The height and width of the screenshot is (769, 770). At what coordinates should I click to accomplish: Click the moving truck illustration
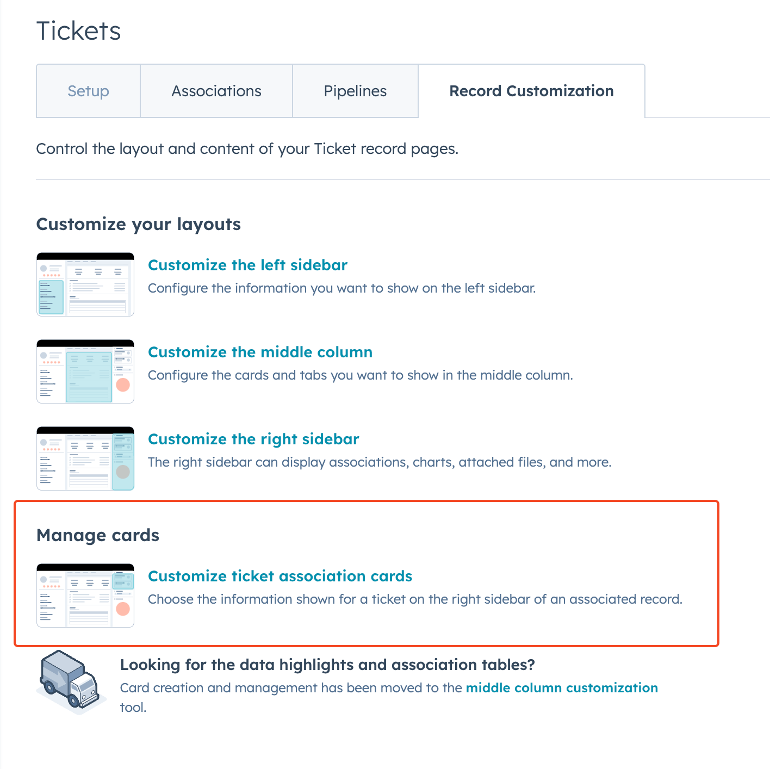(71, 683)
